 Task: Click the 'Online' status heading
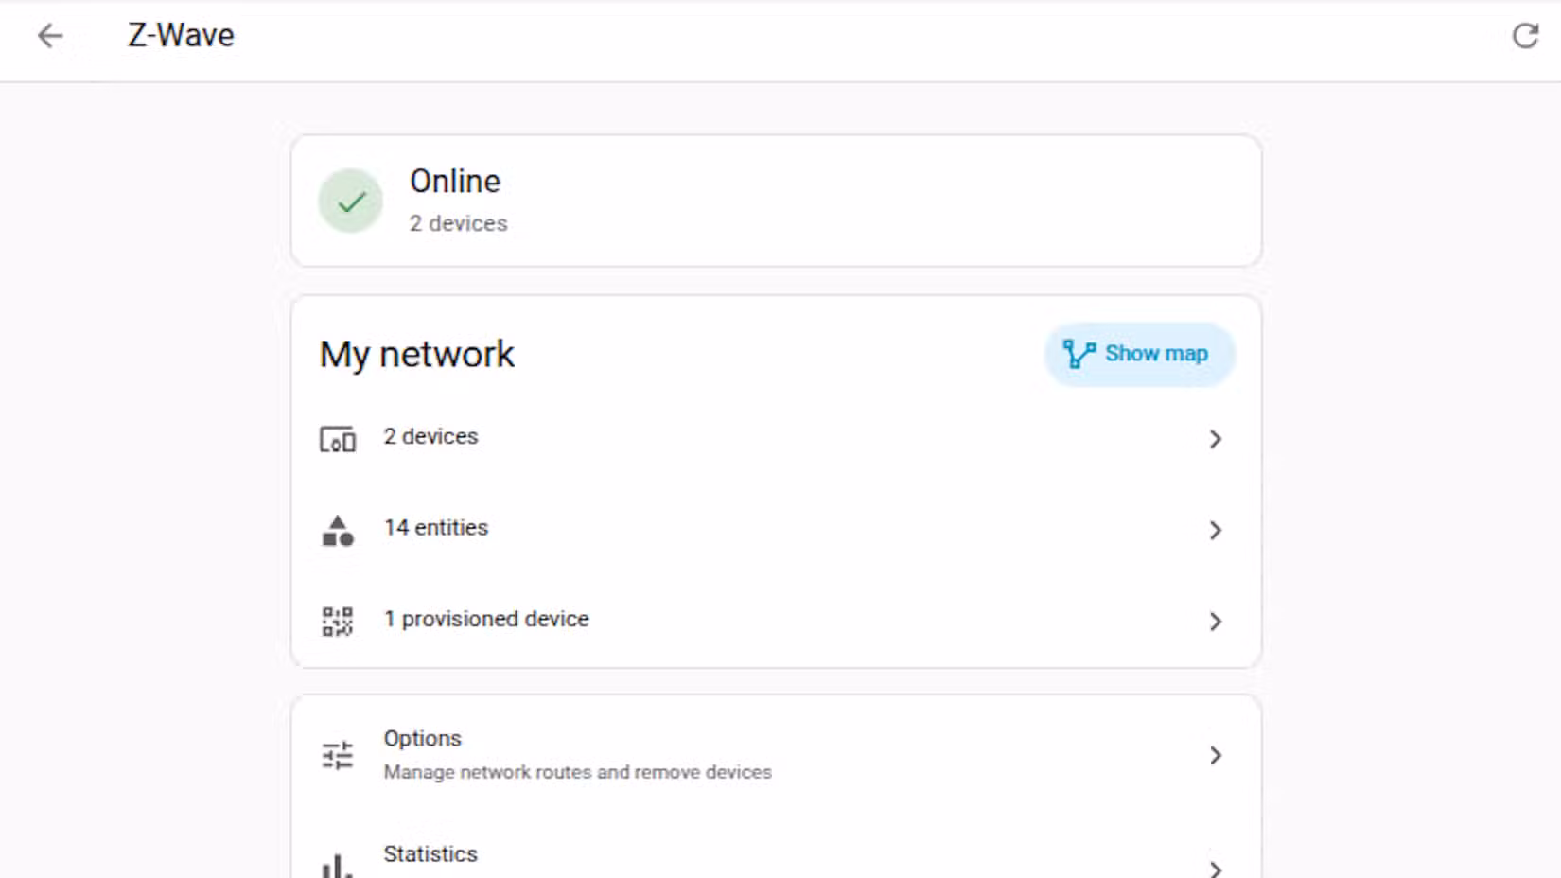[455, 181]
